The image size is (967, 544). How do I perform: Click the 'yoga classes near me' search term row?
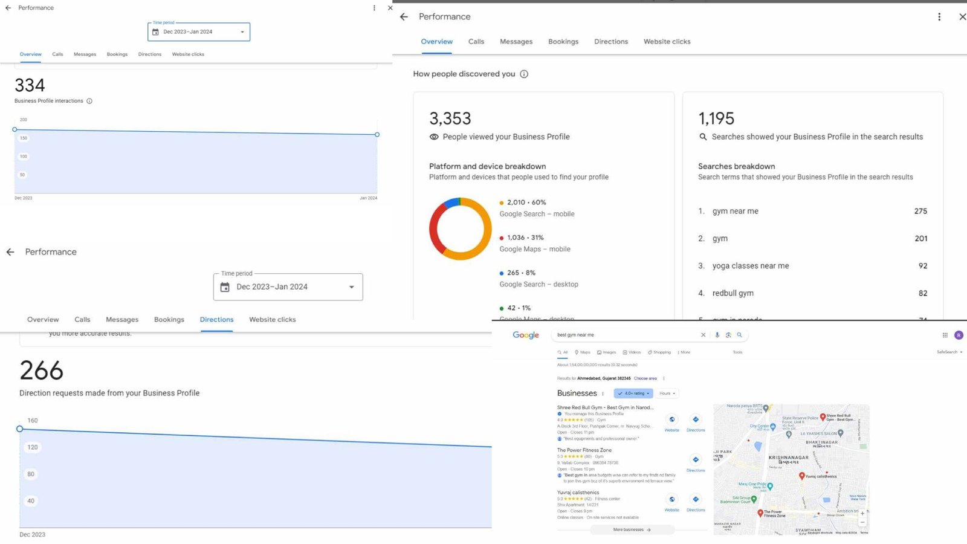coord(812,266)
